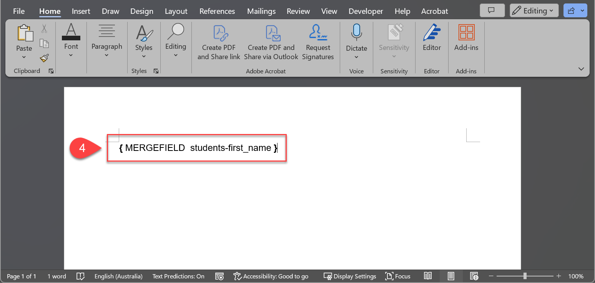Viewport: 595px width, 283px height.
Task: Switch to the Developer tab
Action: click(366, 11)
